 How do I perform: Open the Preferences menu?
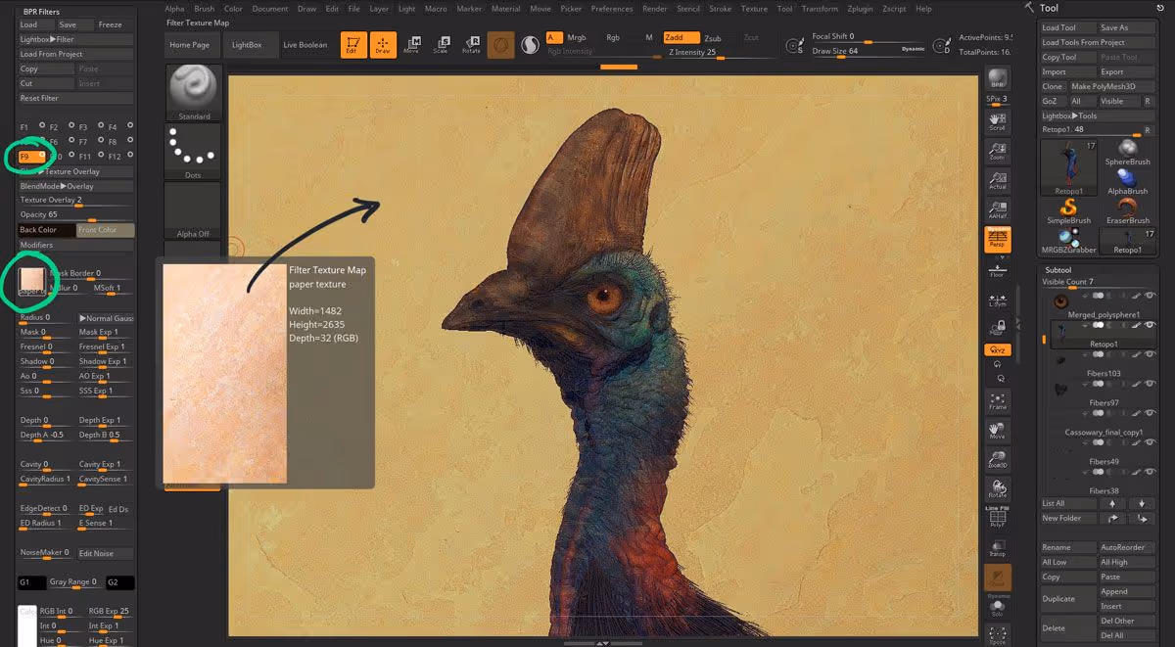[x=612, y=9]
